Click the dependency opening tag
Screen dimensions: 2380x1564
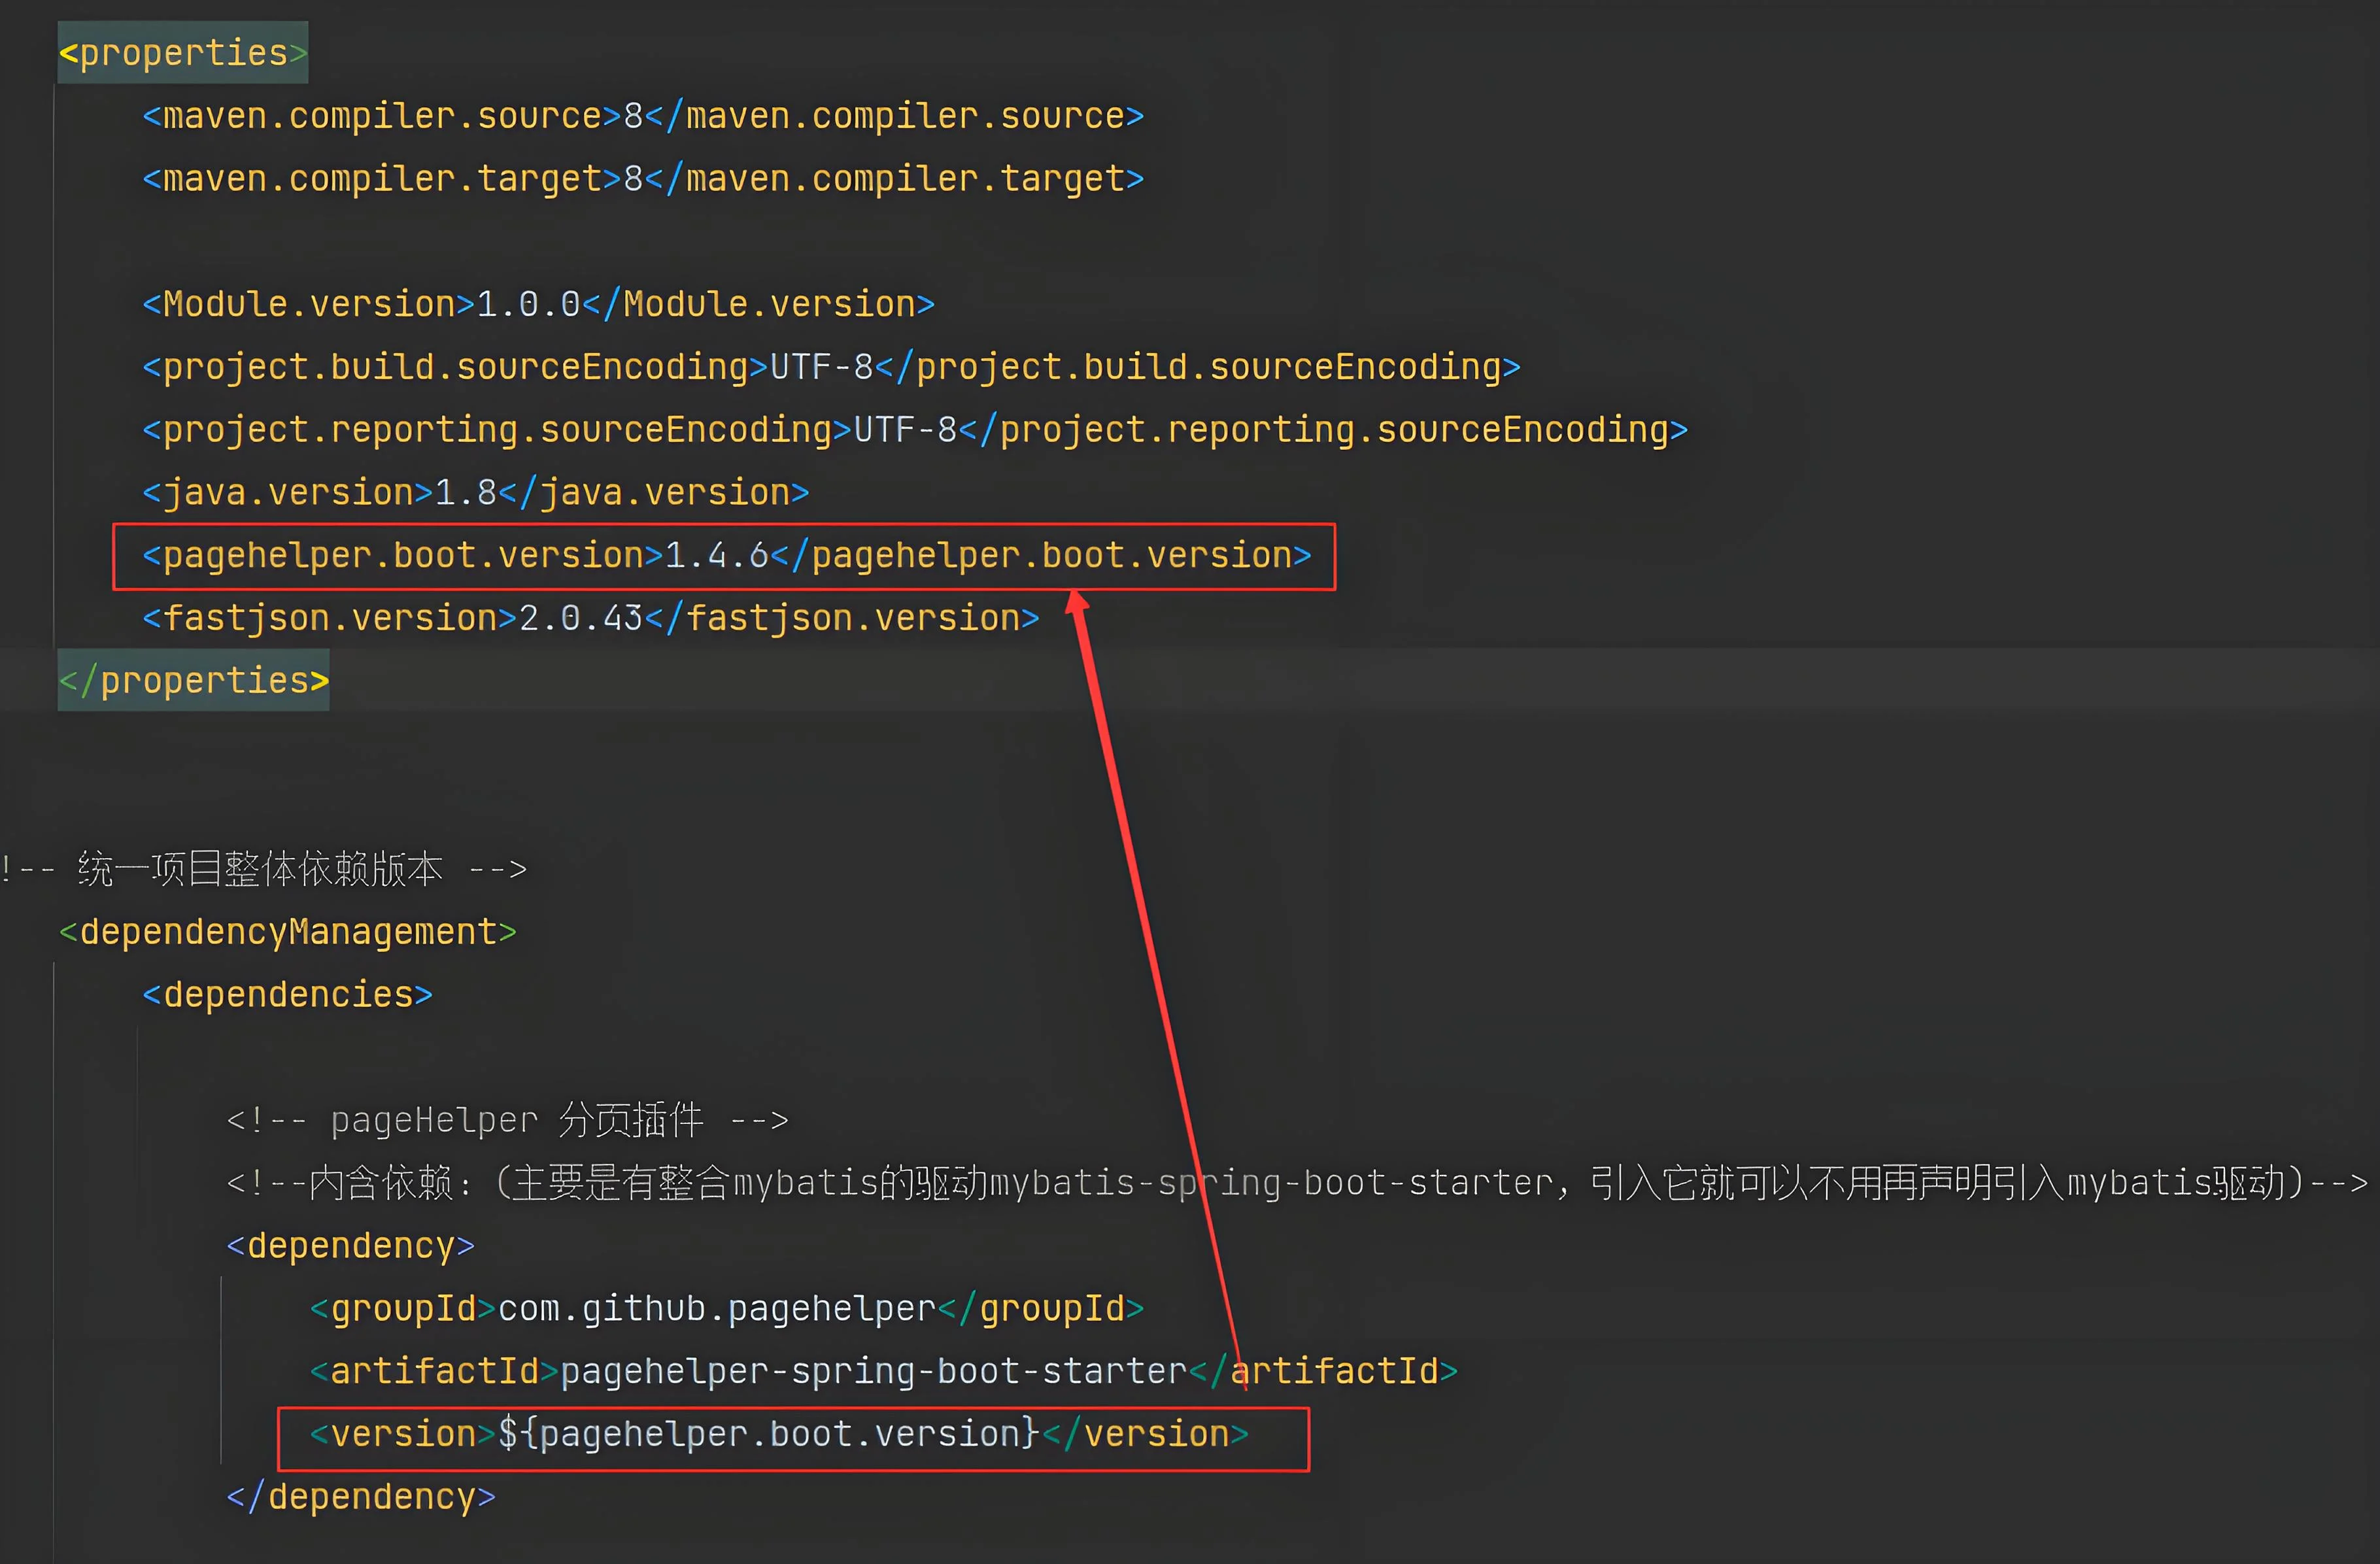click(350, 1246)
